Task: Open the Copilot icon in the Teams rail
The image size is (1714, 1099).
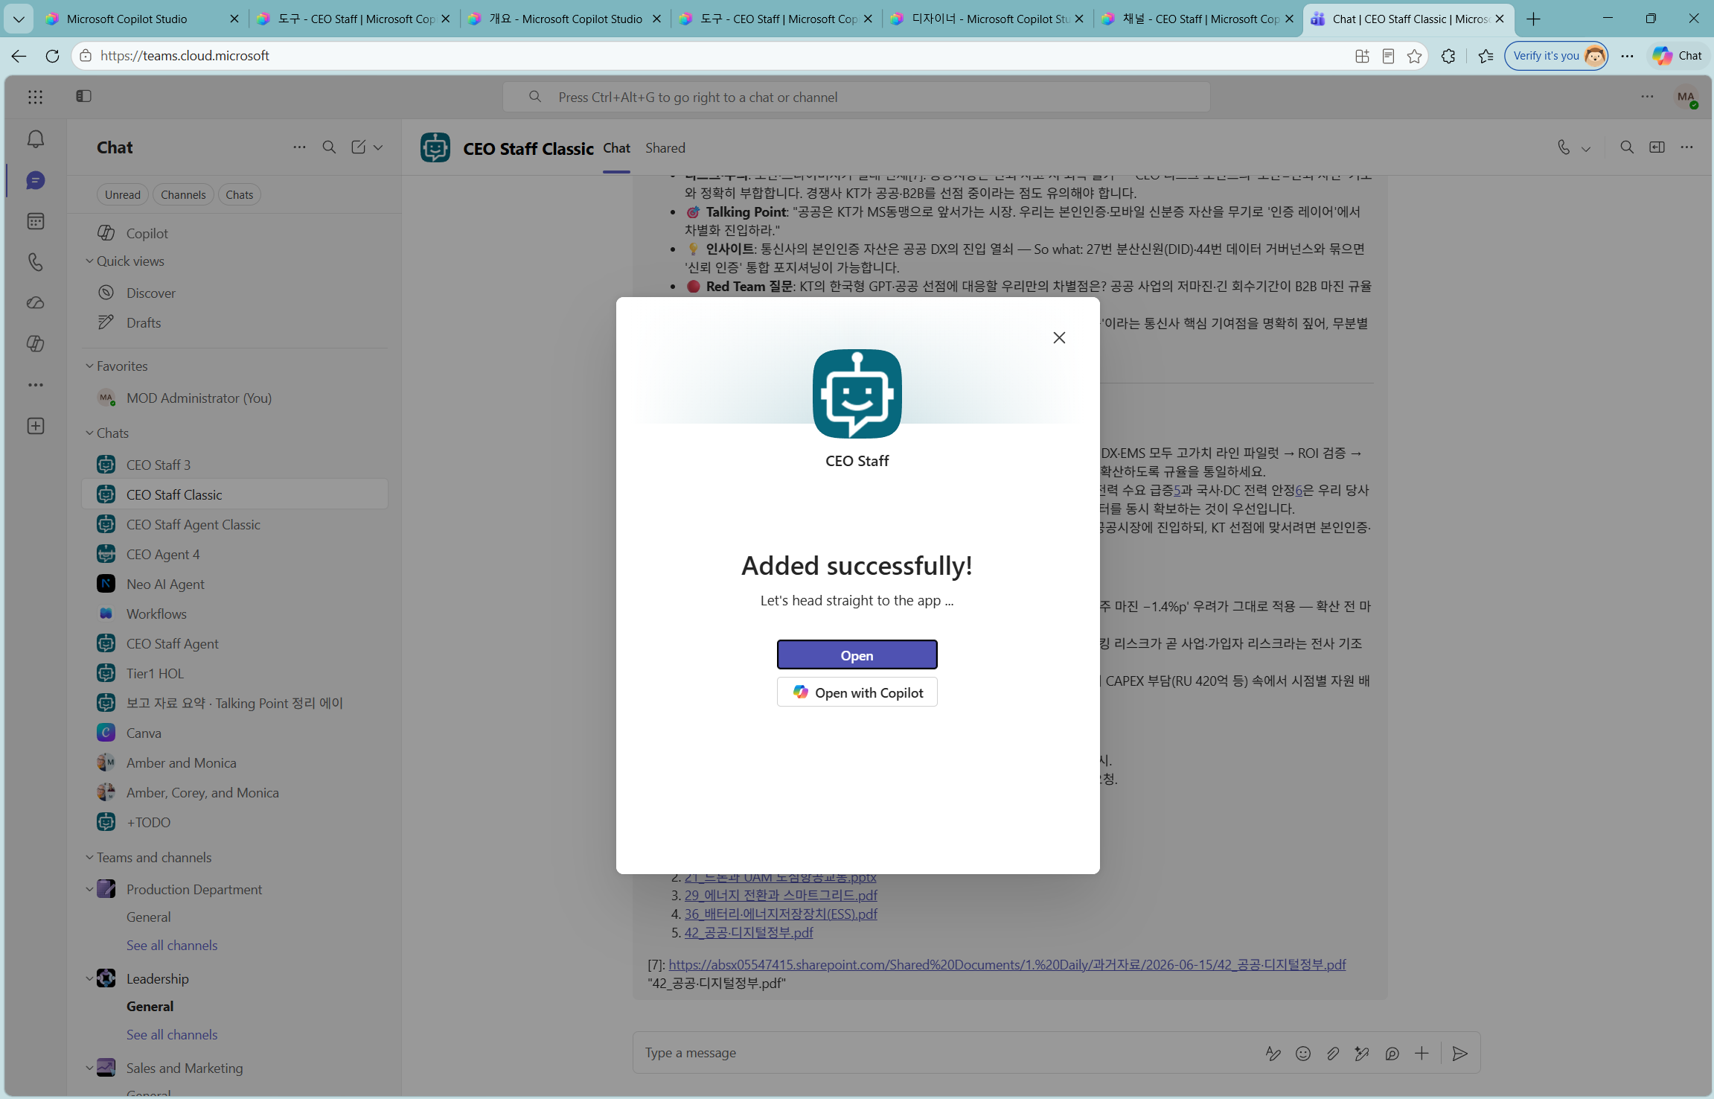Action: [x=36, y=344]
